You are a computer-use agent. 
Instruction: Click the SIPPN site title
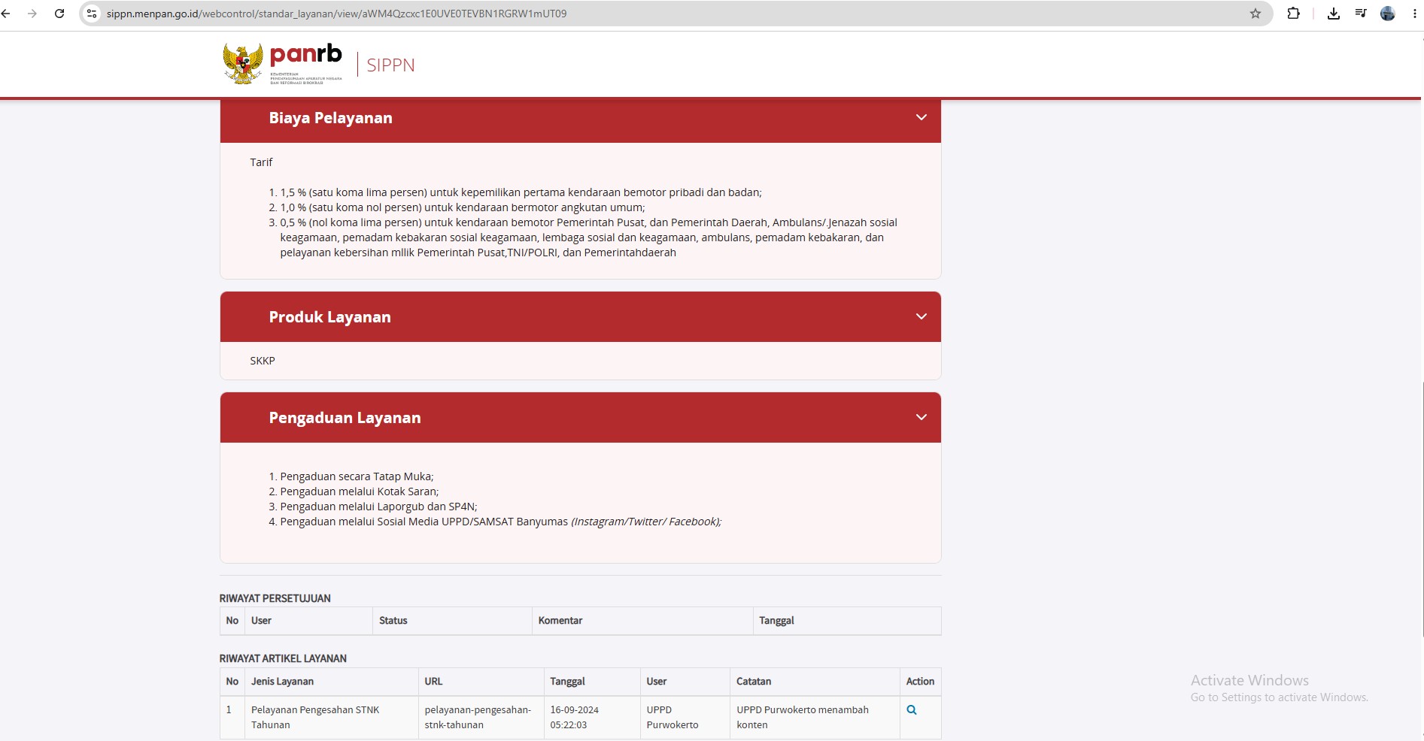point(390,65)
